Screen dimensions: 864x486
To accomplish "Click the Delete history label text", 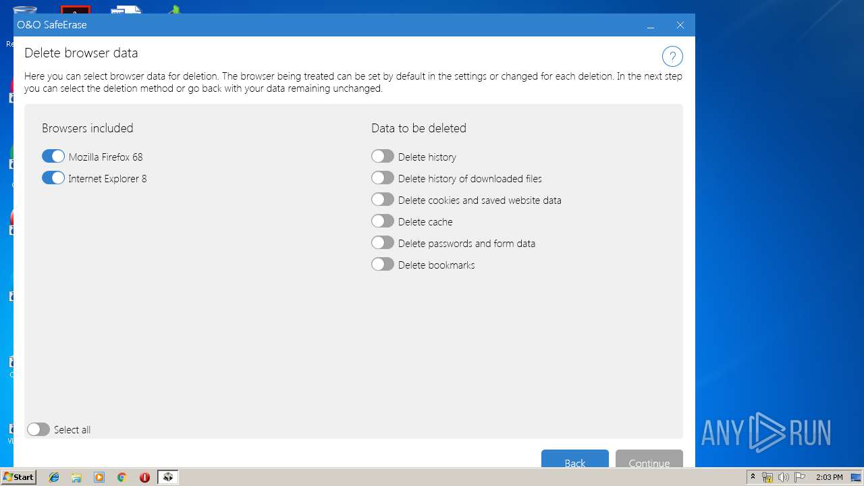I will tap(427, 157).
